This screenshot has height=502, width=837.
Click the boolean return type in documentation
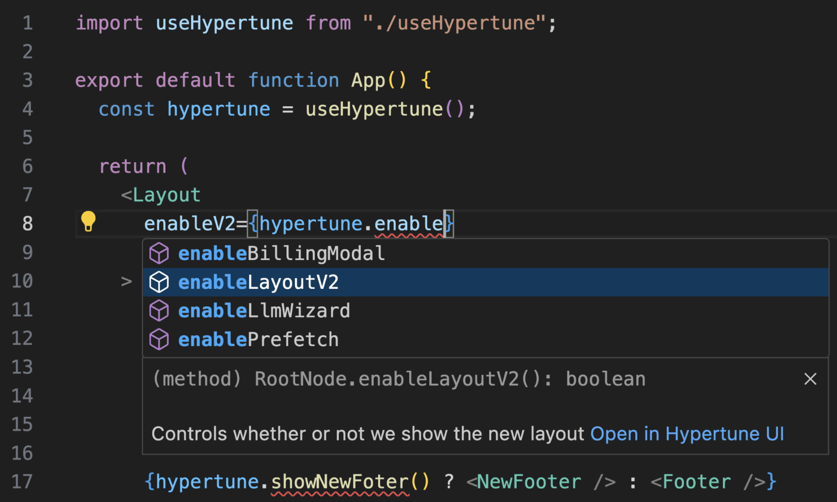pyautogui.click(x=605, y=379)
